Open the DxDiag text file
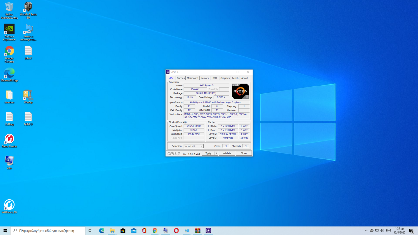418x235 pixels. [9, 119]
